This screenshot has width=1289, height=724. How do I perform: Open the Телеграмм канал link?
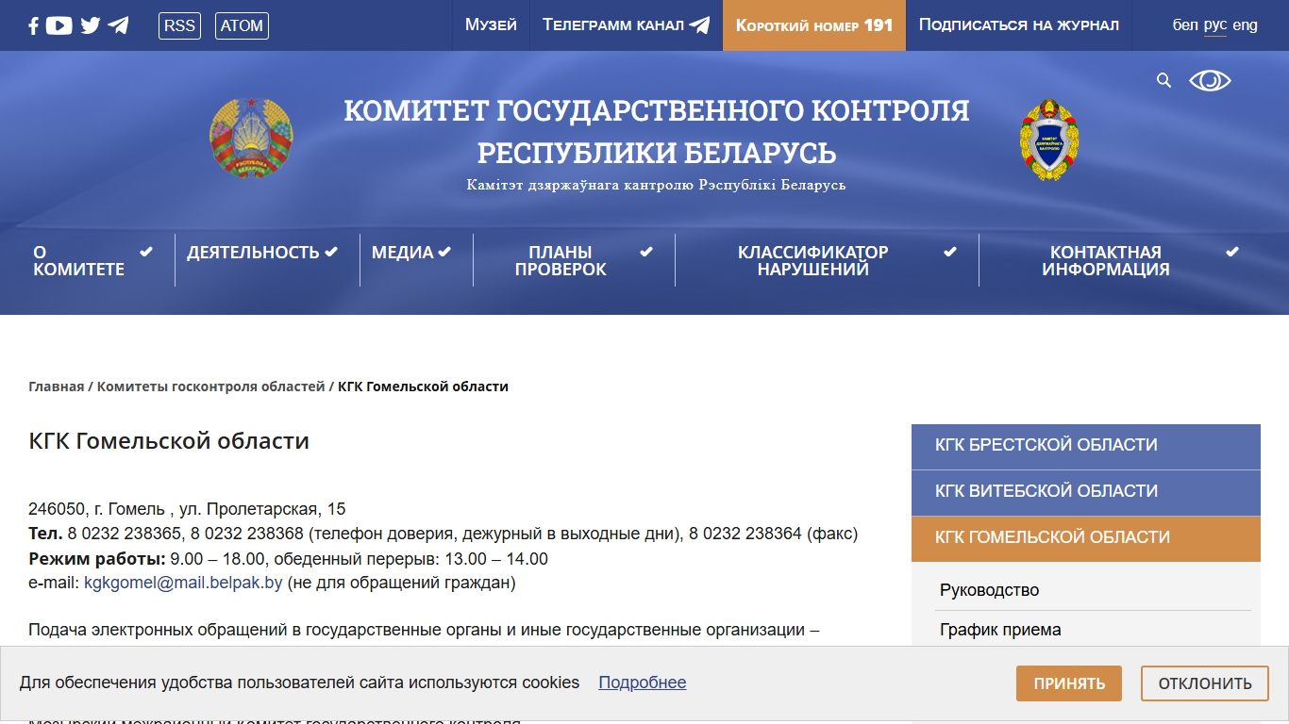626,25
